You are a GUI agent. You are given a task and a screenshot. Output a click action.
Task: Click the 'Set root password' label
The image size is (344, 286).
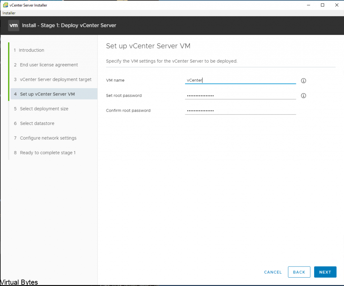124,96
